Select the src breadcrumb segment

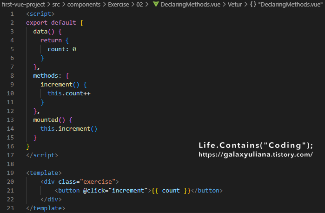coord(56,4)
